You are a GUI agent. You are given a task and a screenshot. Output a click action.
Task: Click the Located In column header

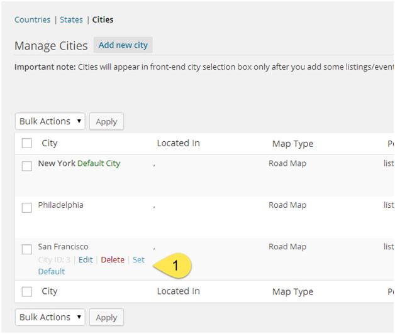pos(178,143)
